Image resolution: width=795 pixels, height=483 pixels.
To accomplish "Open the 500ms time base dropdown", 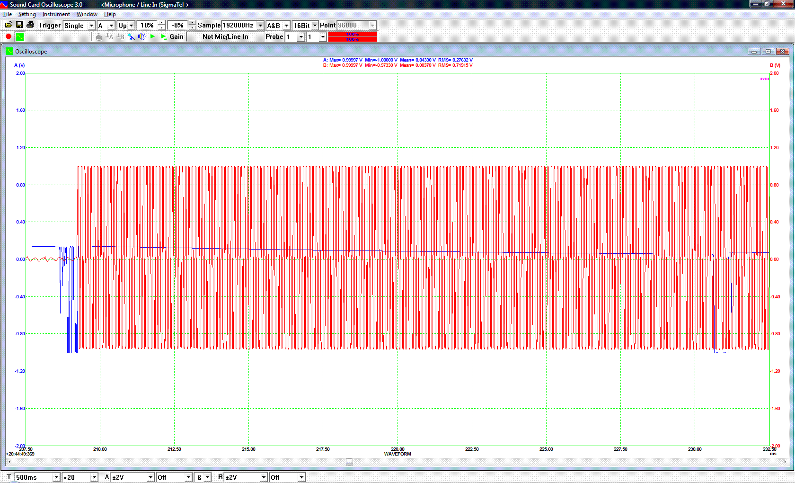I will [56, 477].
